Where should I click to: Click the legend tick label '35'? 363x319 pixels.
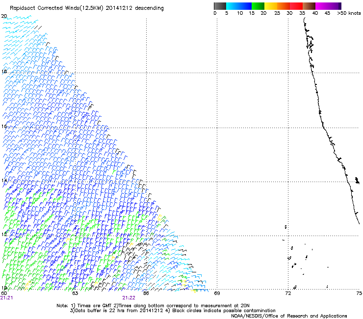coord(302,13)
